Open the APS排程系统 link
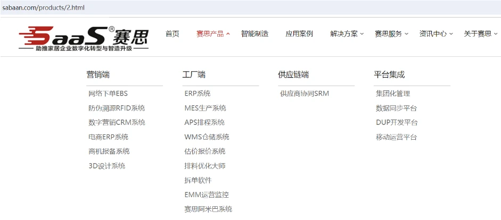Screen dimensions: 501x220 pyautogui.click(x=204, y=122)
